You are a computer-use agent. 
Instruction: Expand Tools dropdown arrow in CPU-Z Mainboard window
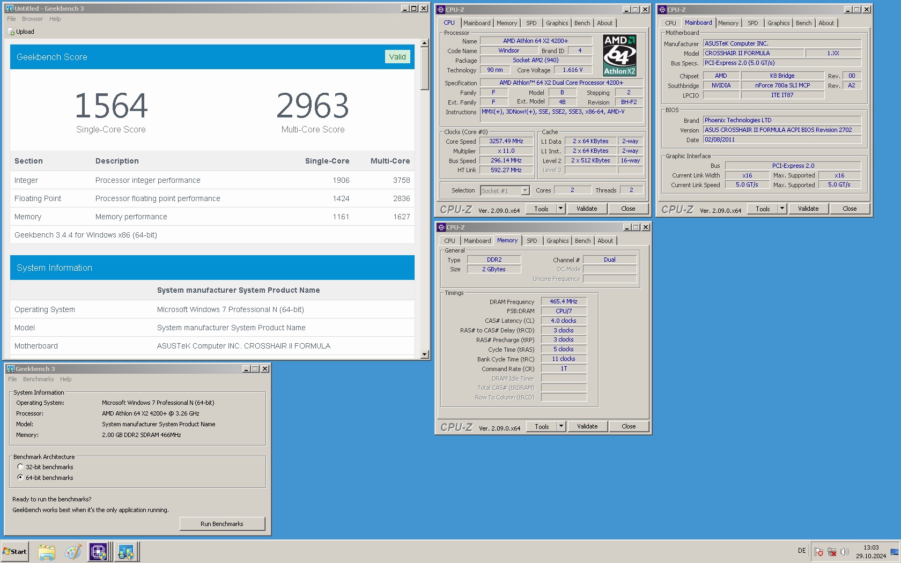(x=782, y=209)
